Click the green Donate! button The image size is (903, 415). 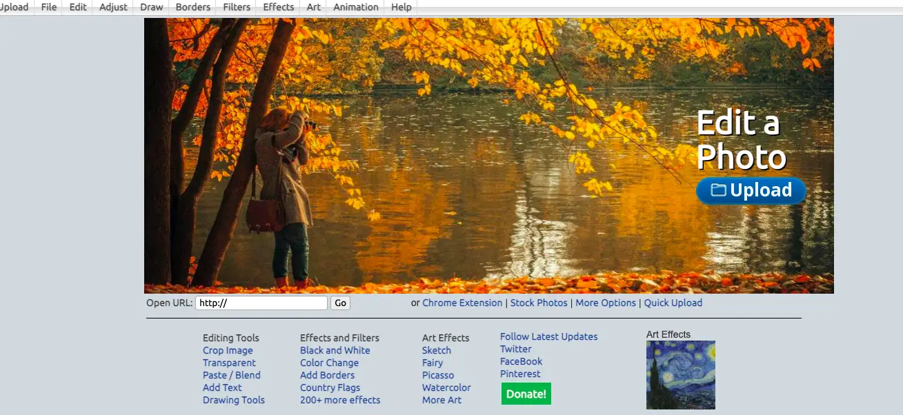coord(526,394)
